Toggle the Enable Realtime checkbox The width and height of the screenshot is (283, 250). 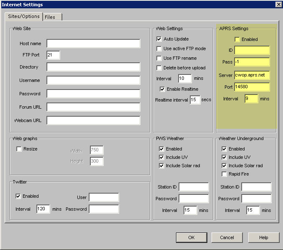163,89
